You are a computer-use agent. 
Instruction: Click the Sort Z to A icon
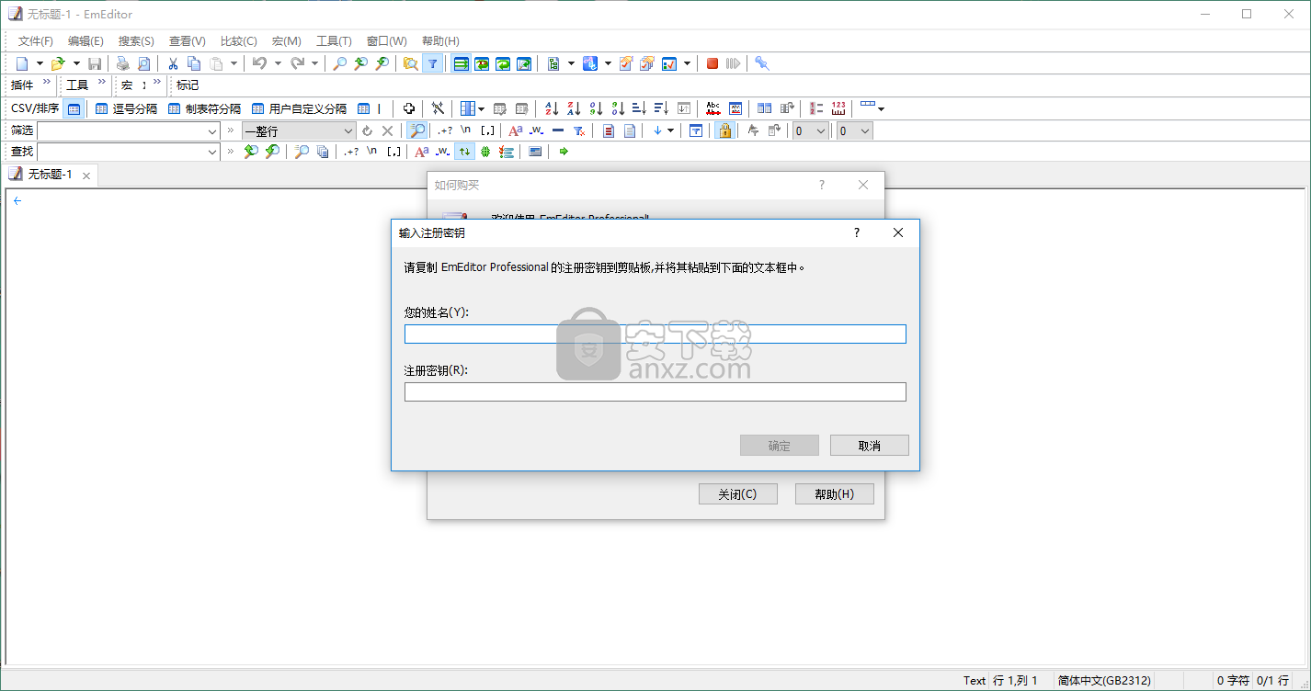click(x=574, y=108)
